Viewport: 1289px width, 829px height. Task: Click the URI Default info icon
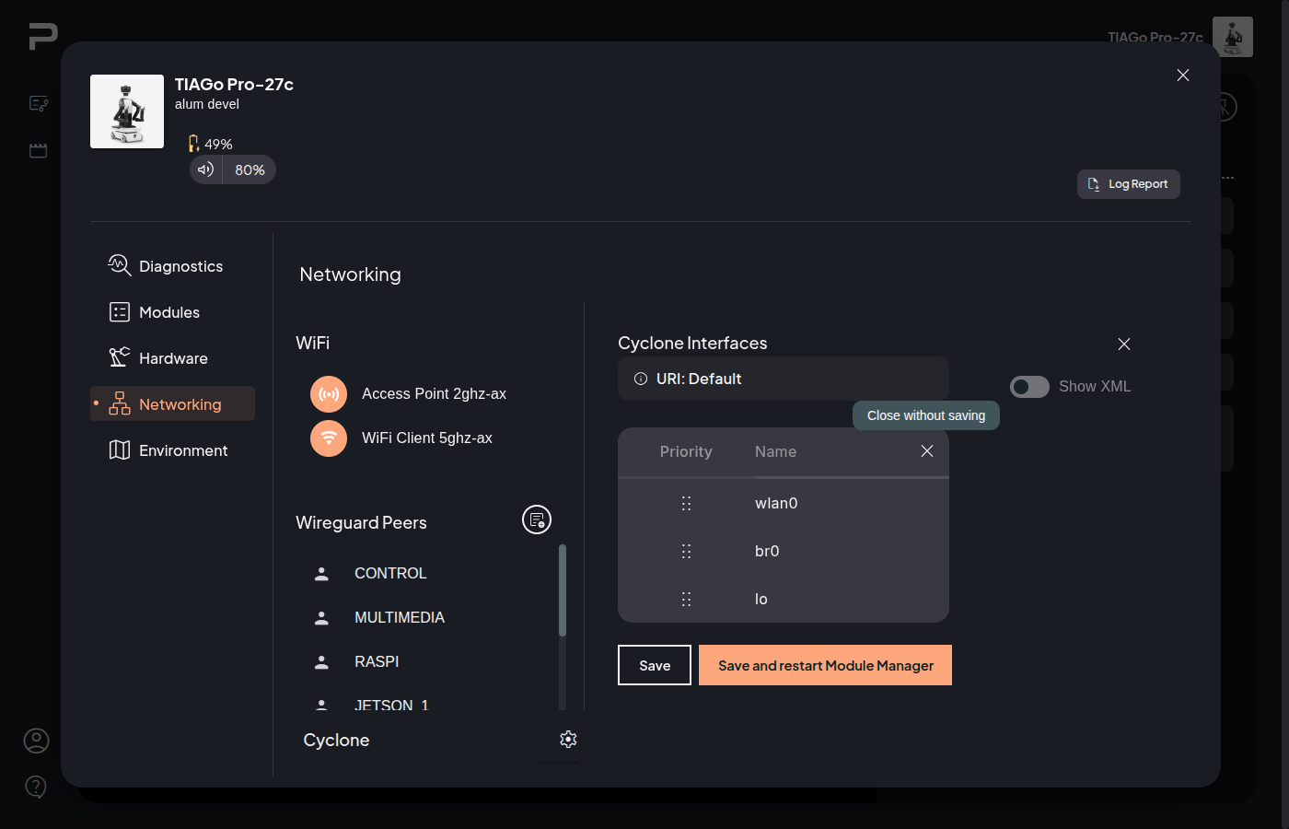(x=641, y=379)
